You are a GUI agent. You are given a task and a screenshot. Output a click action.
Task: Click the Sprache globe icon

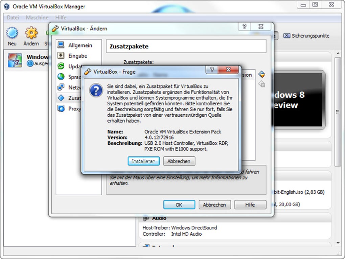pos(61,77)
